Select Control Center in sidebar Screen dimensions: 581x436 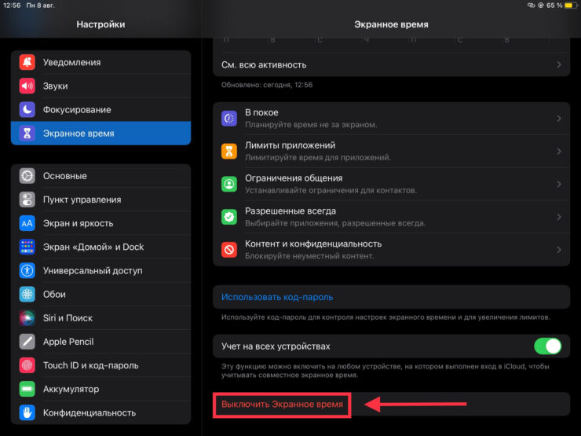82,200
